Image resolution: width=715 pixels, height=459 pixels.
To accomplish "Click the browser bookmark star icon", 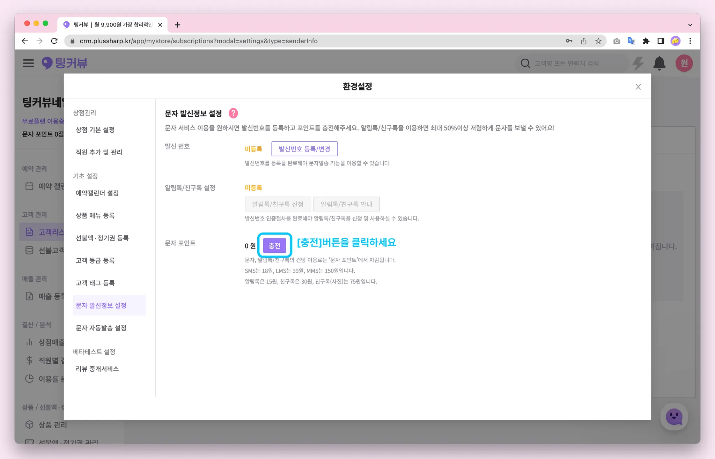I will (x=598, y=41).
